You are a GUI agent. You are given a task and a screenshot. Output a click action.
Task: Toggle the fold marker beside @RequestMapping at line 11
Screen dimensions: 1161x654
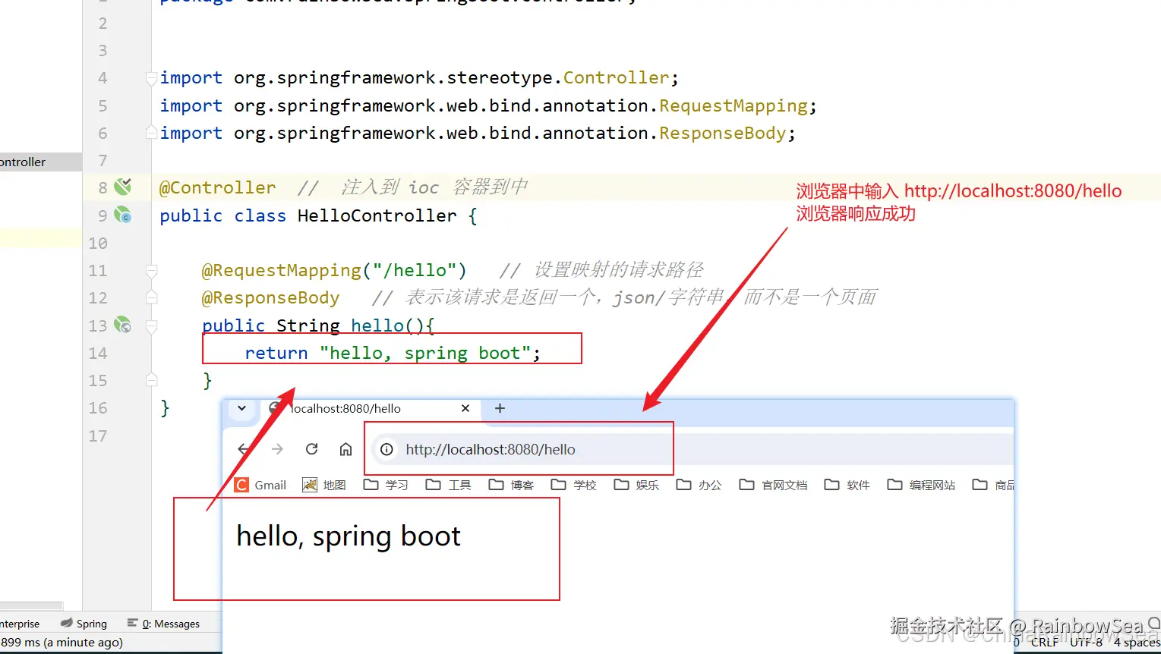point(152,270)
